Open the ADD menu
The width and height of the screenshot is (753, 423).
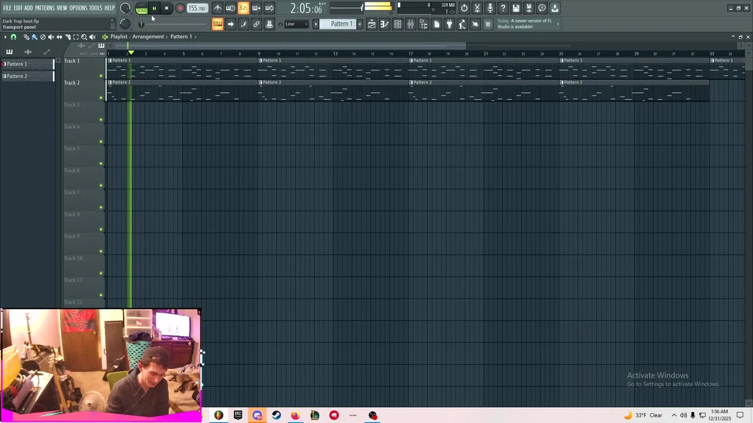click(28, 8)
